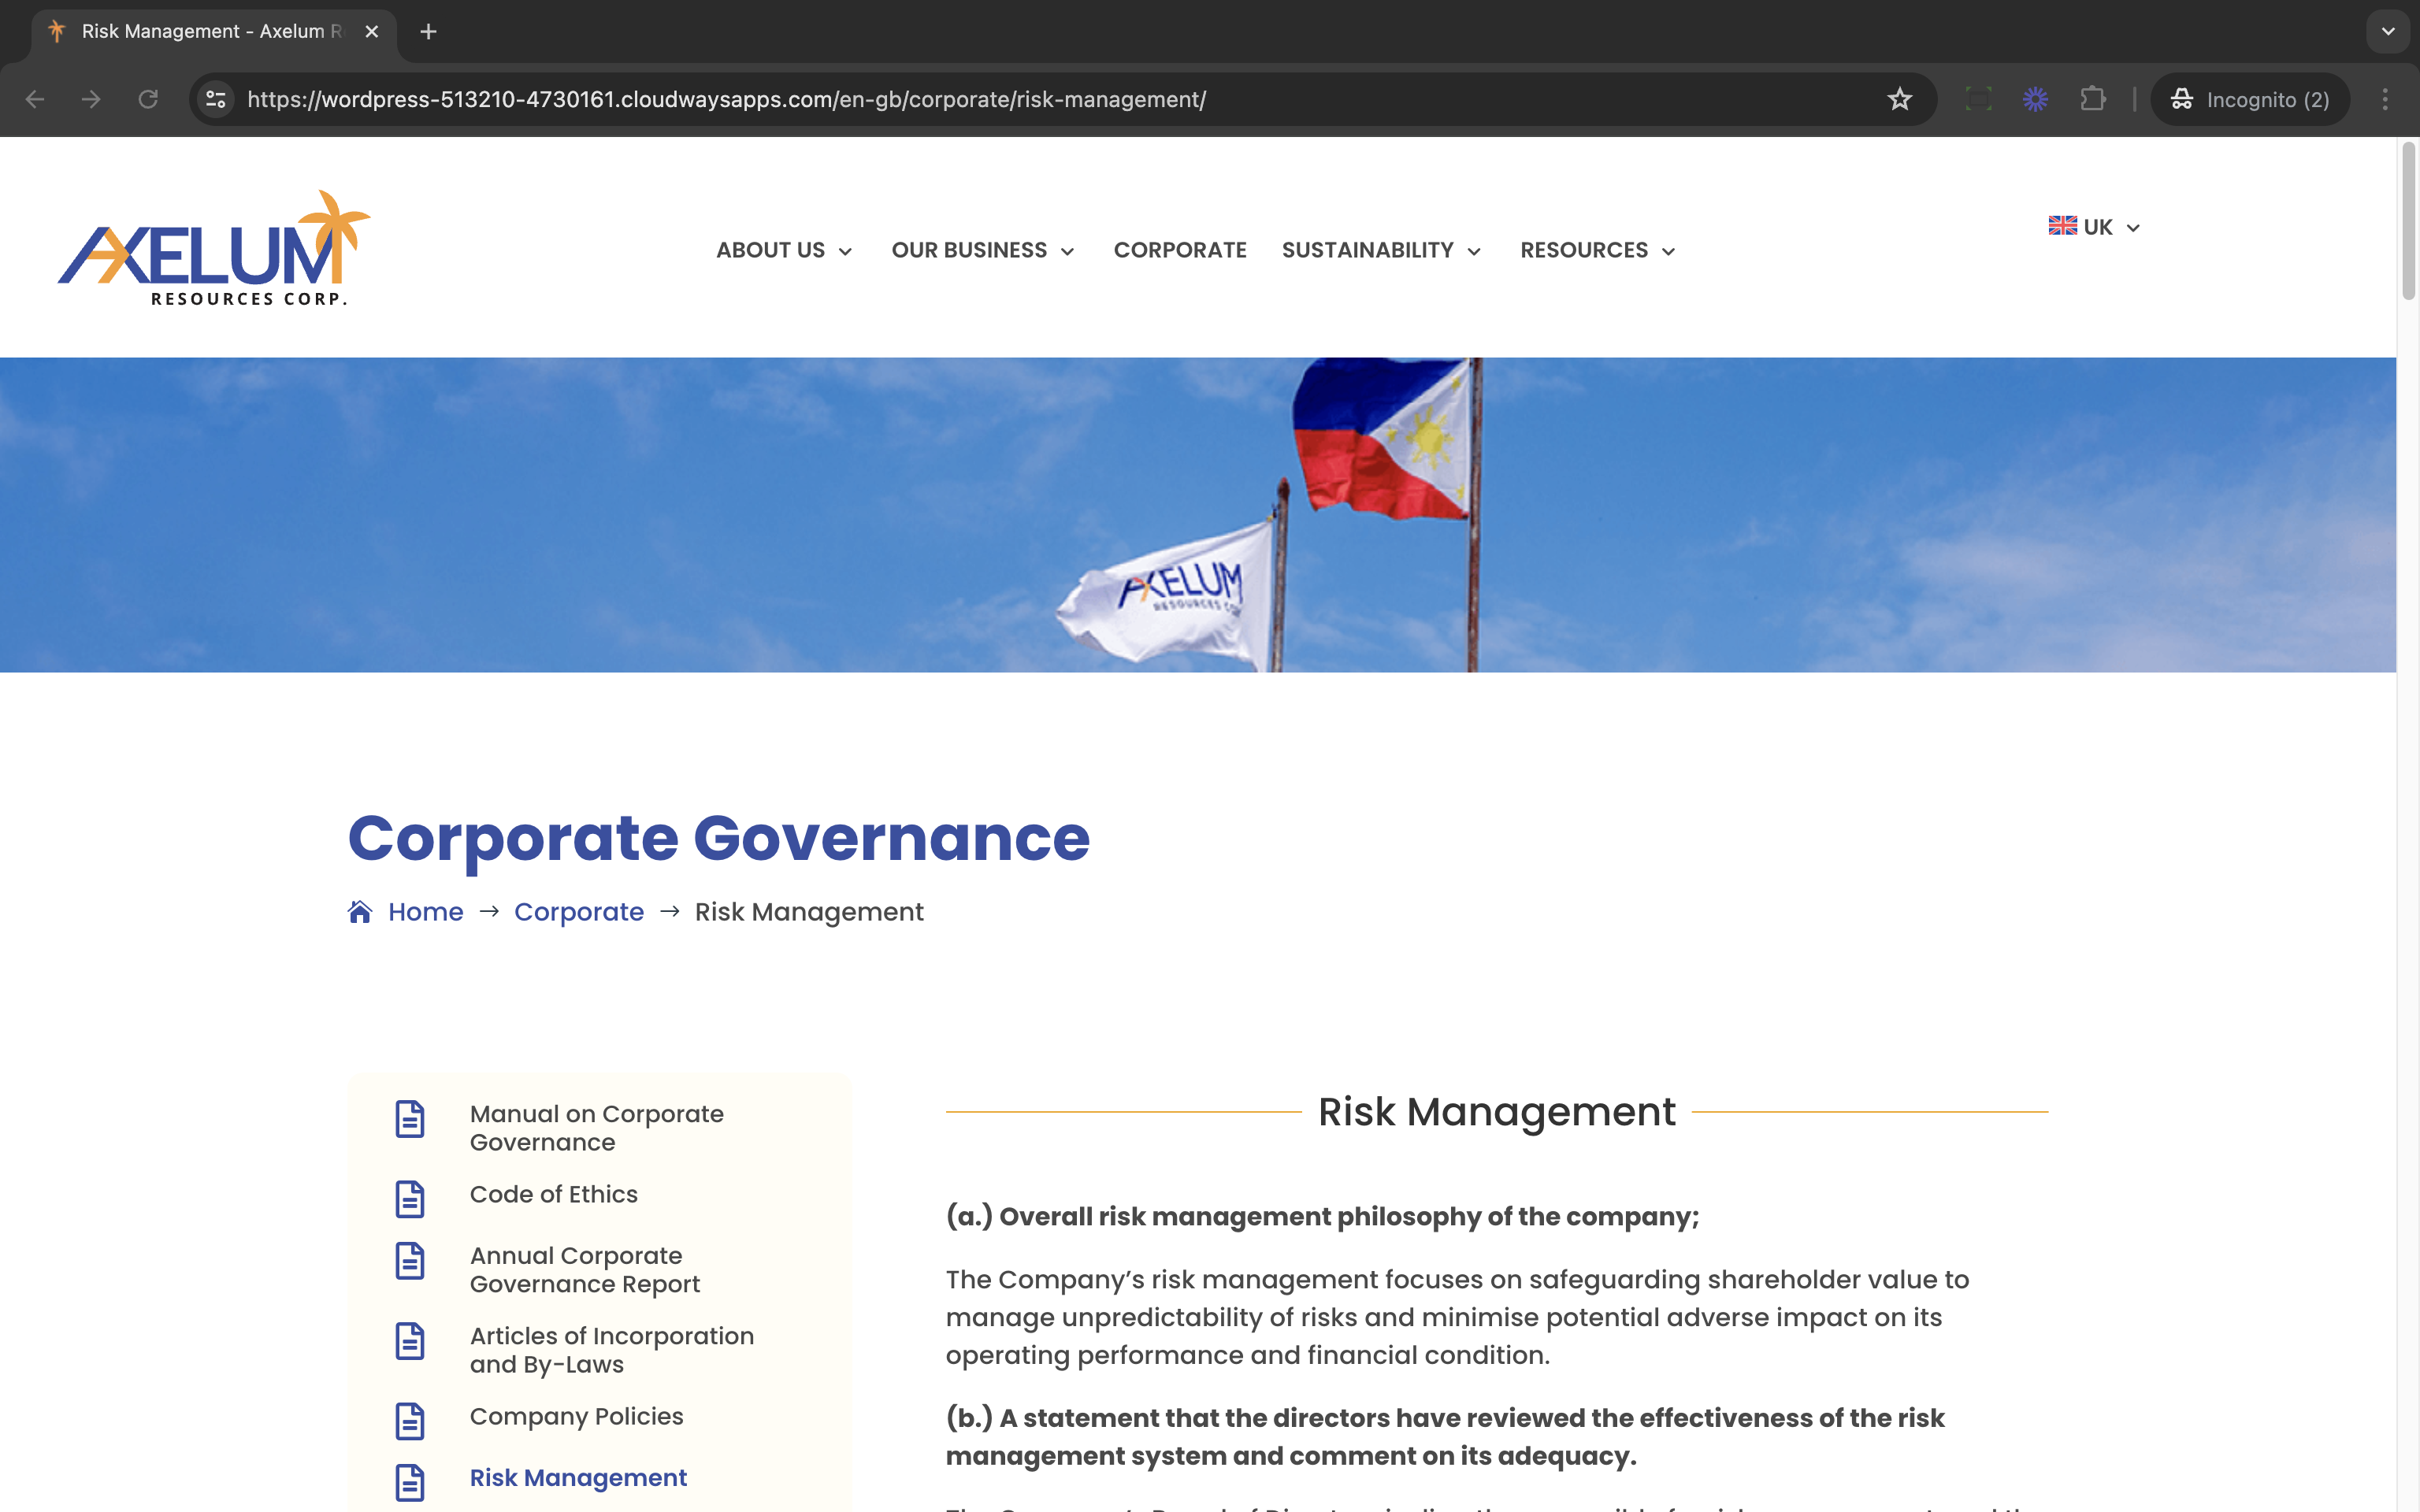Click the Risk Management browser tab

(x=215, y=32)
